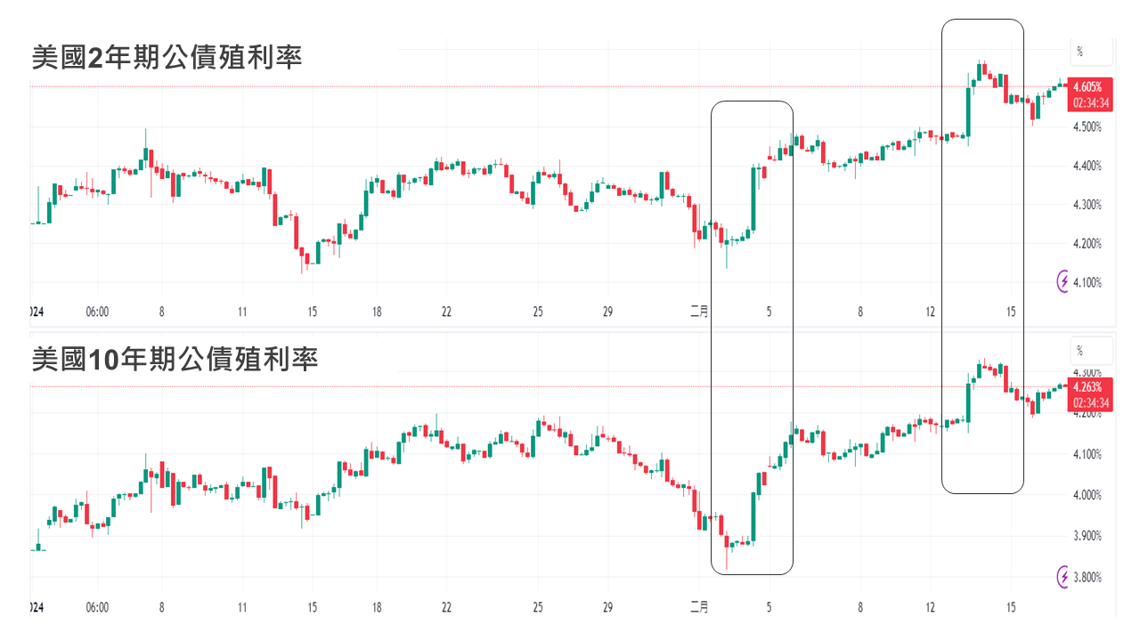This screenshot has width=1140, height=641.
Task: Click date label 22 on the 2-year time axis
Action: click(446, 312)
